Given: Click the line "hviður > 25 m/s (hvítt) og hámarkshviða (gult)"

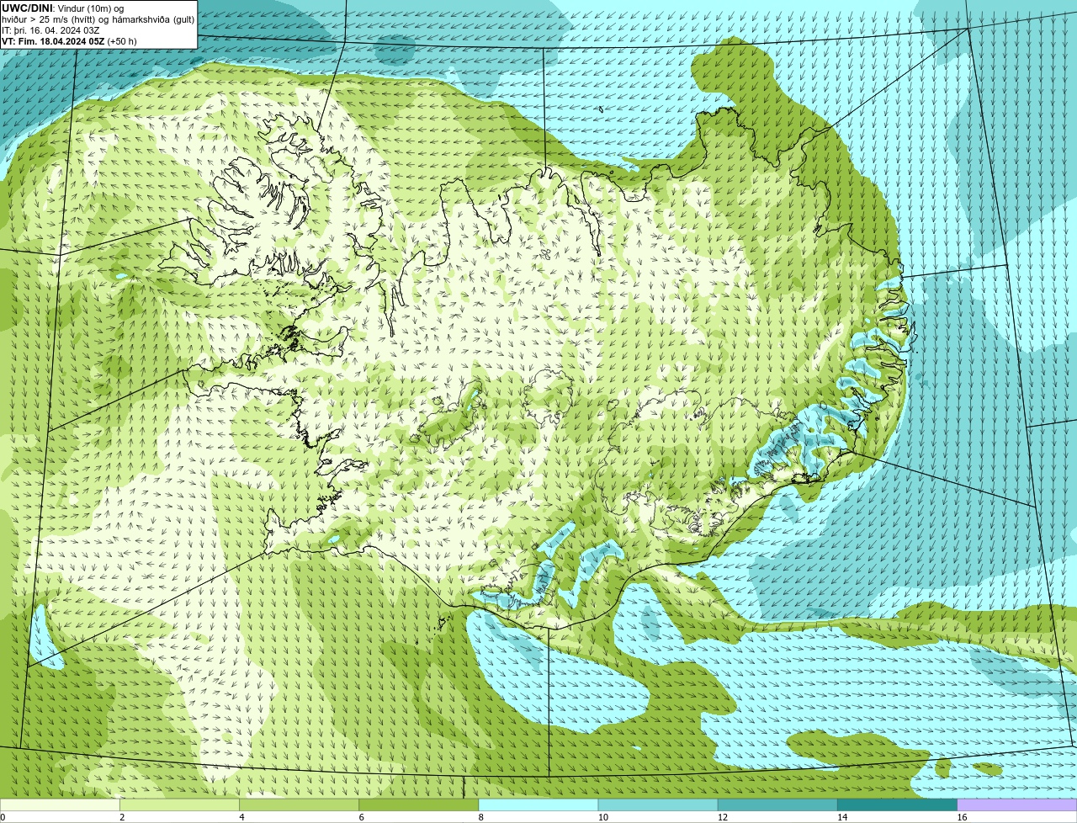Looking at the screenshot, I should 98,19.
